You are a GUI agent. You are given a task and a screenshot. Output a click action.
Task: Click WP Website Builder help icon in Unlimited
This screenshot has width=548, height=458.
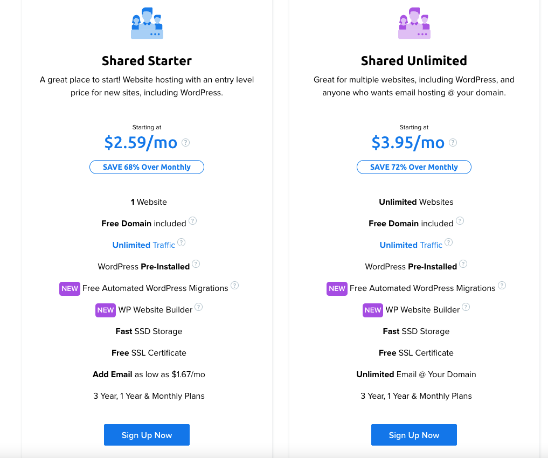point(466,307)
